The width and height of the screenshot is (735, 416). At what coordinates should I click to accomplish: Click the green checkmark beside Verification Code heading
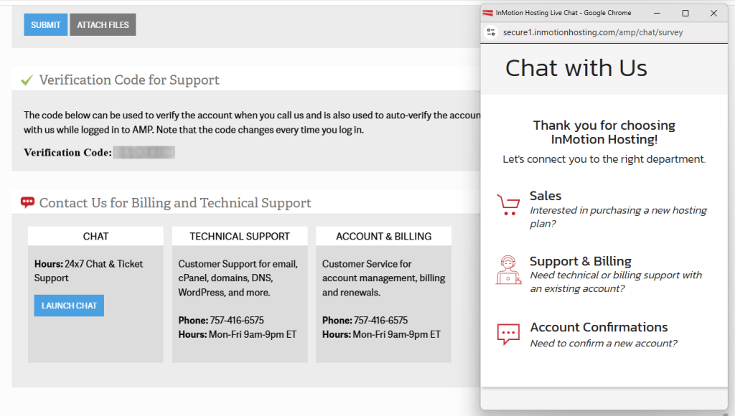pos(27,79)
